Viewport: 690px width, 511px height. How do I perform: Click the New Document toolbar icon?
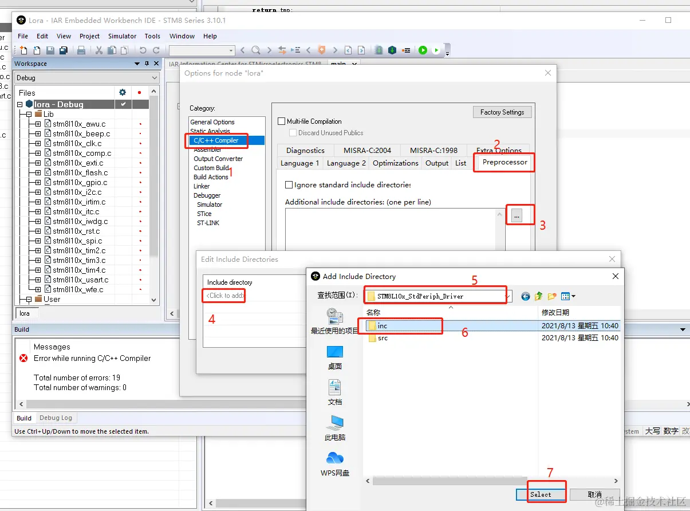point(23,50)
